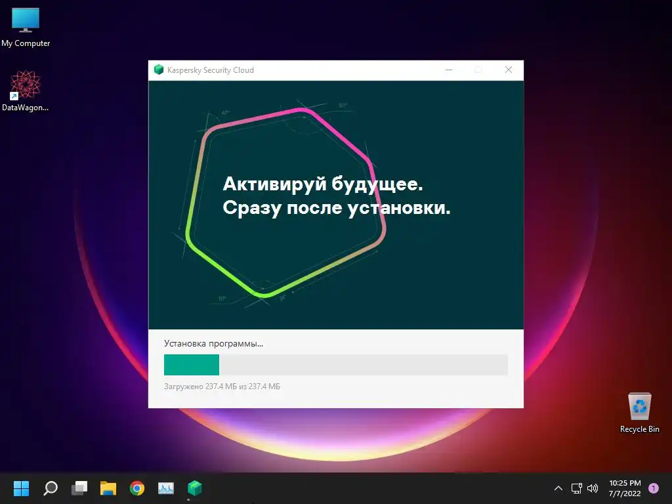The image size is (672, 504).
Task: Open the network status tray icon
Action: coord(576,488)
